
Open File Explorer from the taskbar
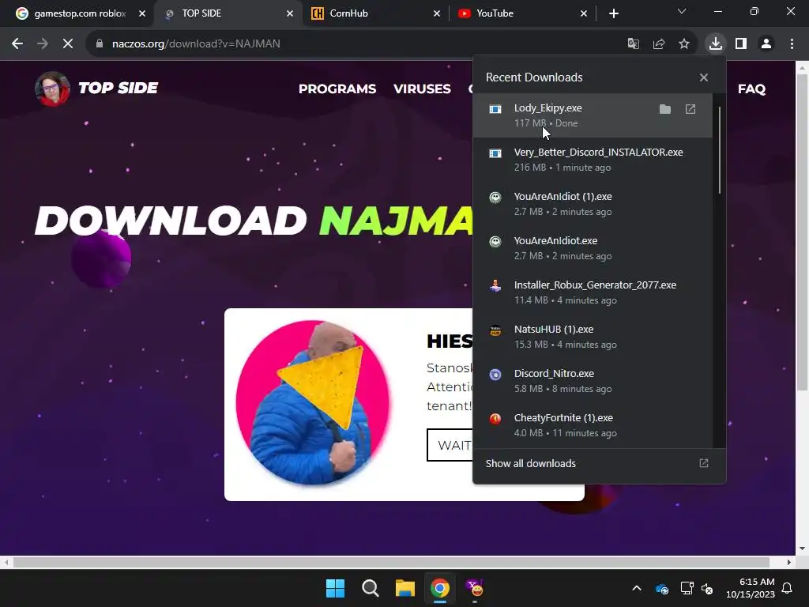[x=405, y=588]
